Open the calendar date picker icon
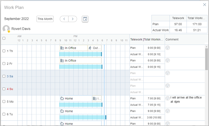The height and width of the screenshot is (126, 209). [85, 19]
